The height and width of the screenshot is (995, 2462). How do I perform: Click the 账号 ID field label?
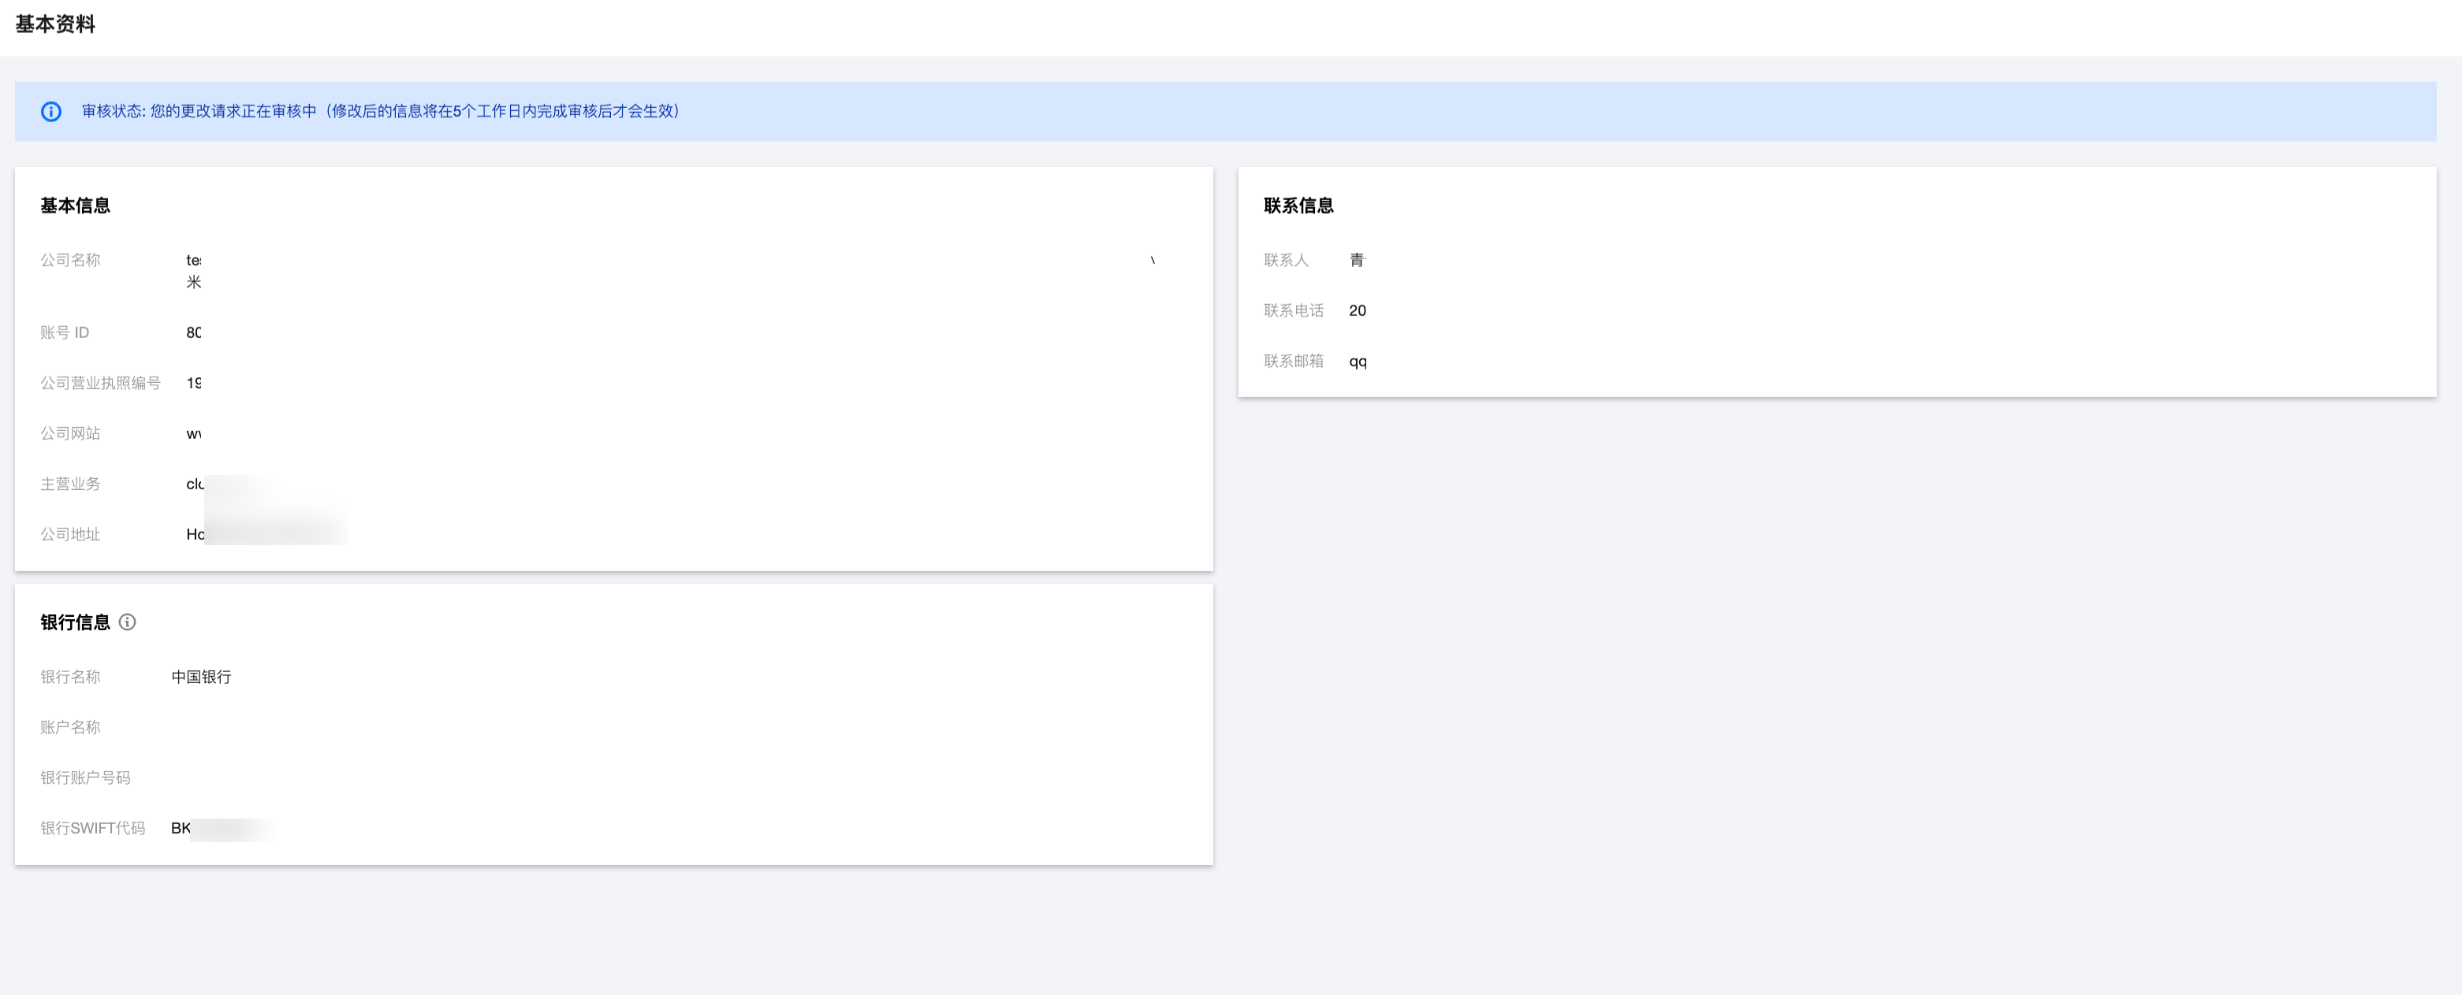pos(64,332)
